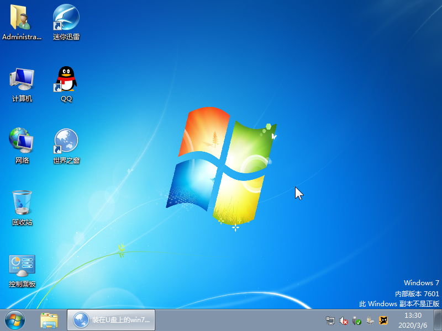Click the safely remove hardware tray icon

pyautogui.click(x=370, y=321)
